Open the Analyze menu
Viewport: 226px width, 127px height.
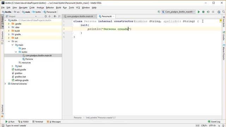[40, 8]
